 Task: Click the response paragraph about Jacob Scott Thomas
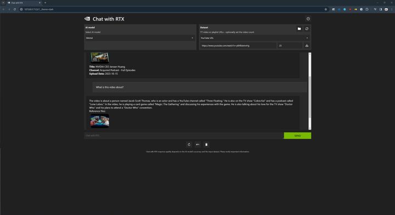191,104
